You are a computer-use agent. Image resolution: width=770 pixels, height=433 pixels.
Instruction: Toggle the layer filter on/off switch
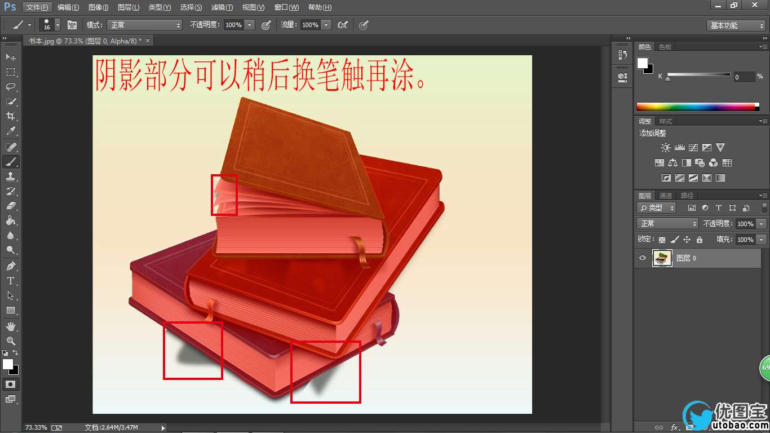(764, 207)
